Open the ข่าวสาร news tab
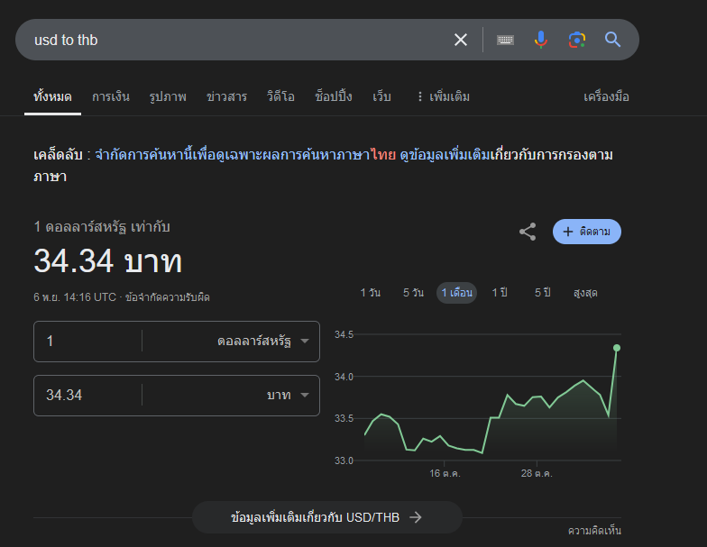The height and width of the screenshot is (547, 707). [226, 96]
